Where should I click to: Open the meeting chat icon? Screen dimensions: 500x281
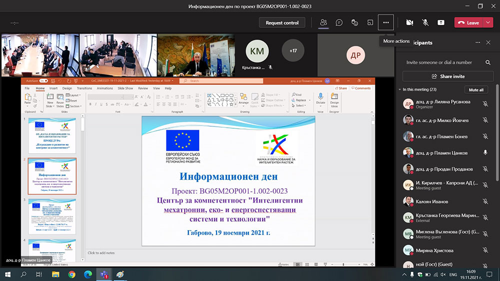point(339,22)
